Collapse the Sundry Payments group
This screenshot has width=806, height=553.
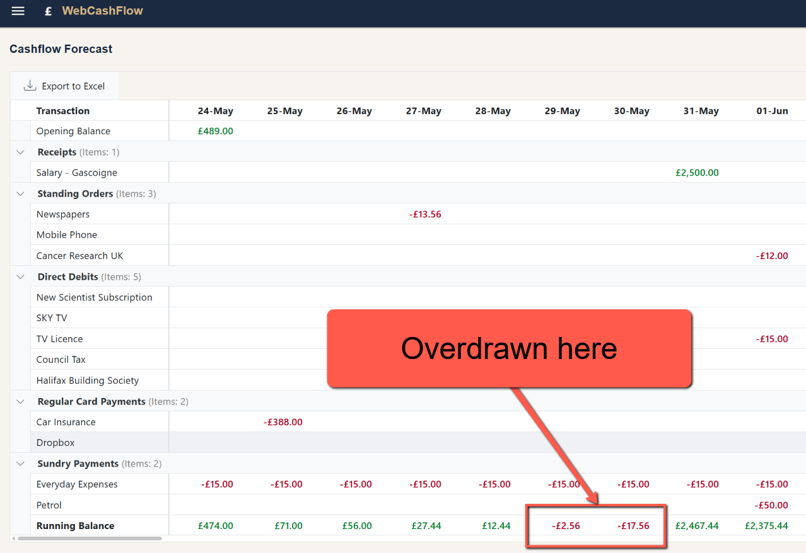(21, 464)
